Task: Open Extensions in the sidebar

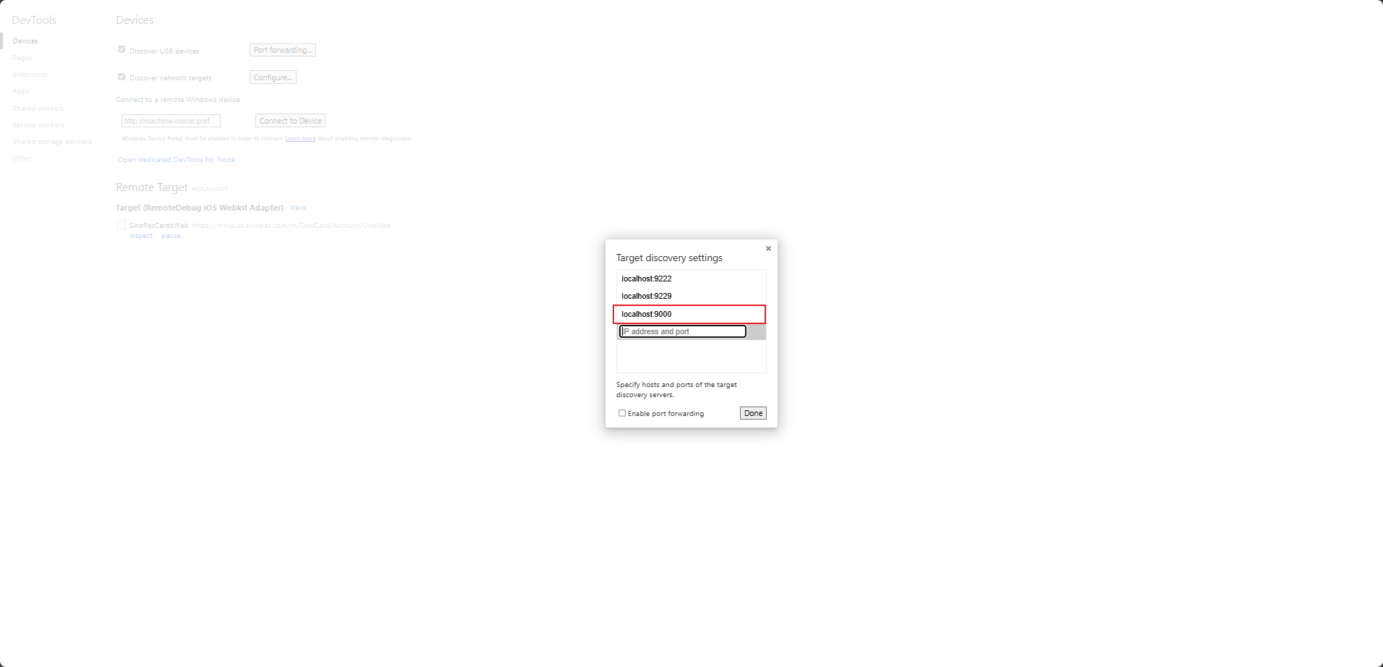Action: [30, 75]
